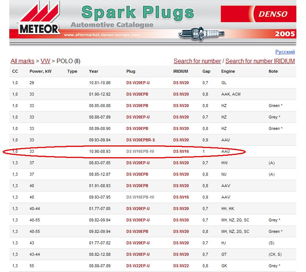The width and height of the screenshot is (306, 272).
Task: Open iridium DS IW20 in 09.93-09.94 row
Action: click(x=181, y=140)
